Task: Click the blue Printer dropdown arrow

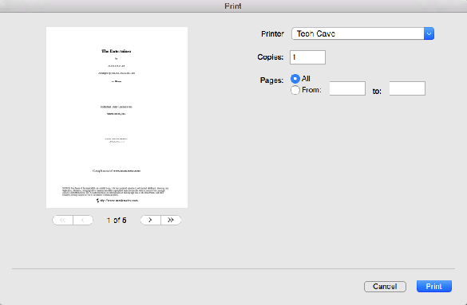Action: [x=429, y=33]
